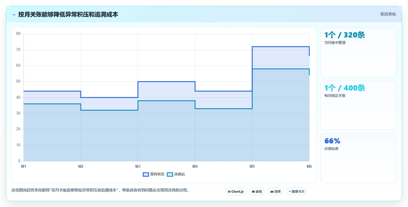Click the 0 y-axis tick label

[x=19, y=161]
